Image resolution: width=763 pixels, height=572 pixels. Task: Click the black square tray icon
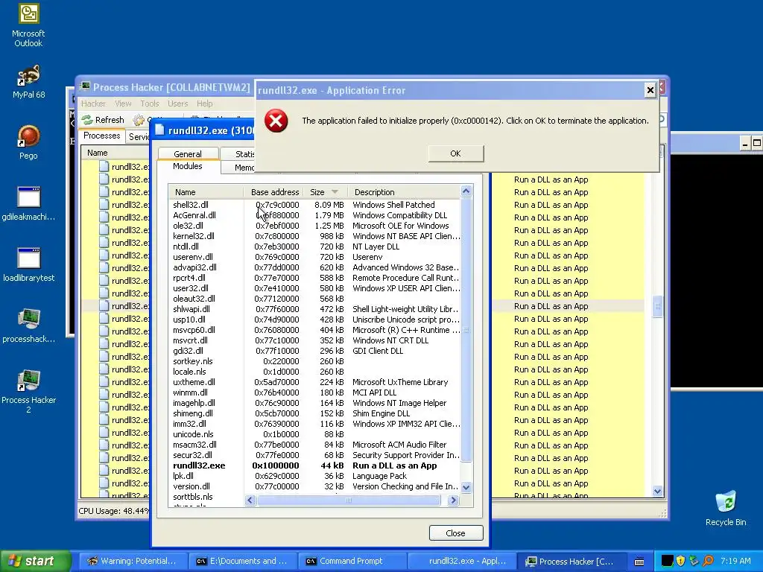pyautogui.click(x=667, y=561)
